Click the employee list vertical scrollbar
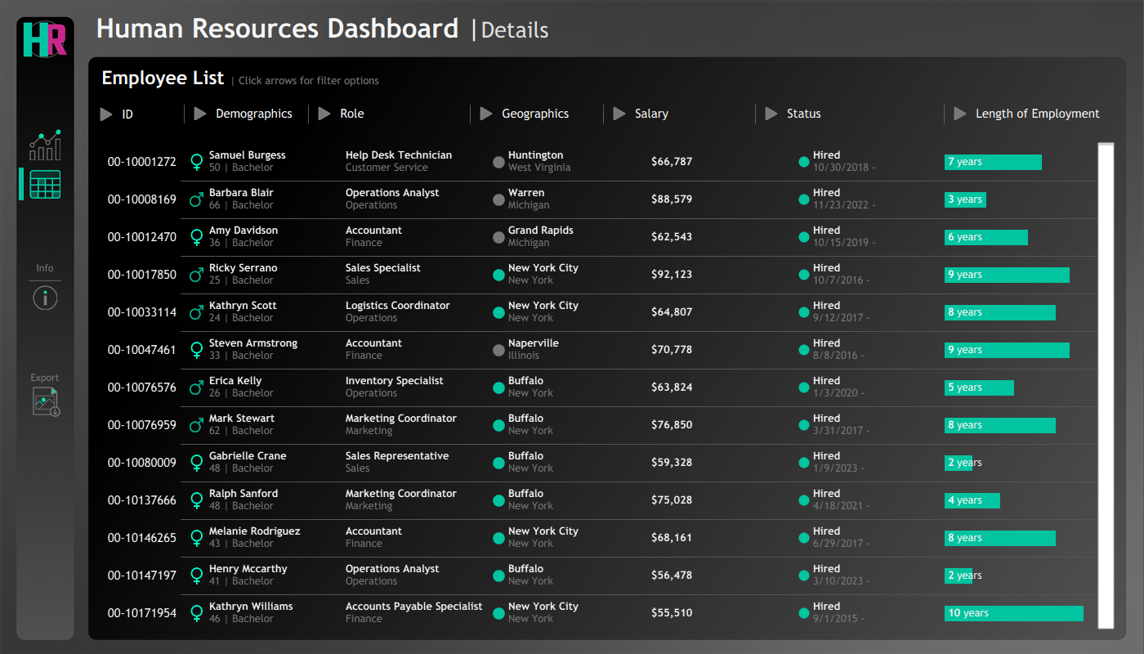Screen dimensions: 1144x654 pyautogui.click(x=1106, y=386)
